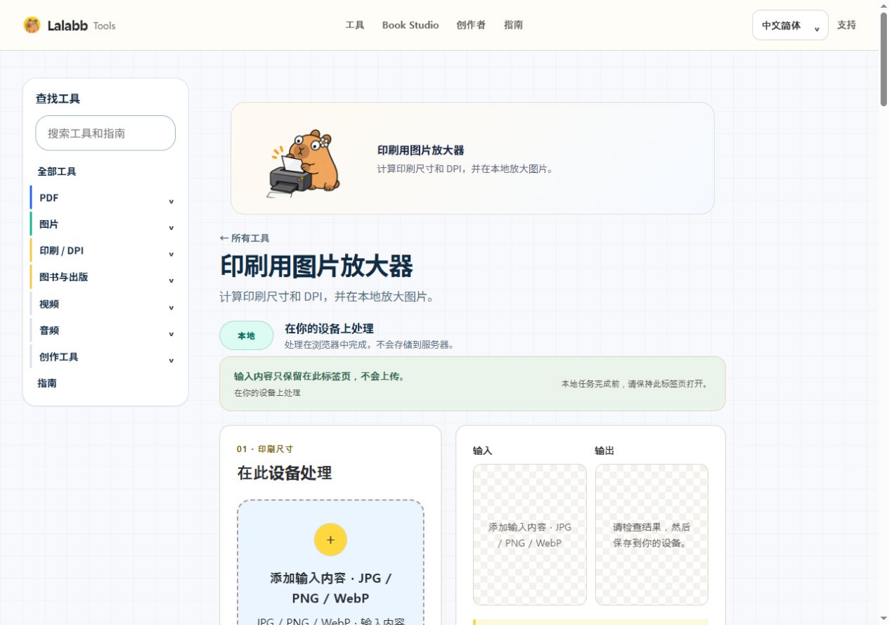Image resolution: width=889 pixels, height=625 pixels.
Task: Click the 查找工具 sidebar heading
Action: tap(58, 99)
